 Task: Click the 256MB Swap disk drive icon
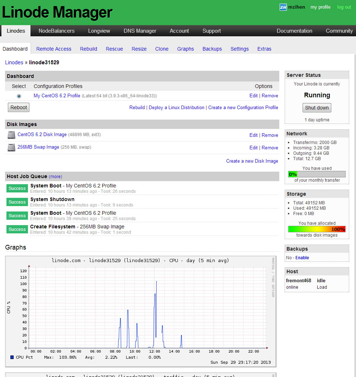11,147
